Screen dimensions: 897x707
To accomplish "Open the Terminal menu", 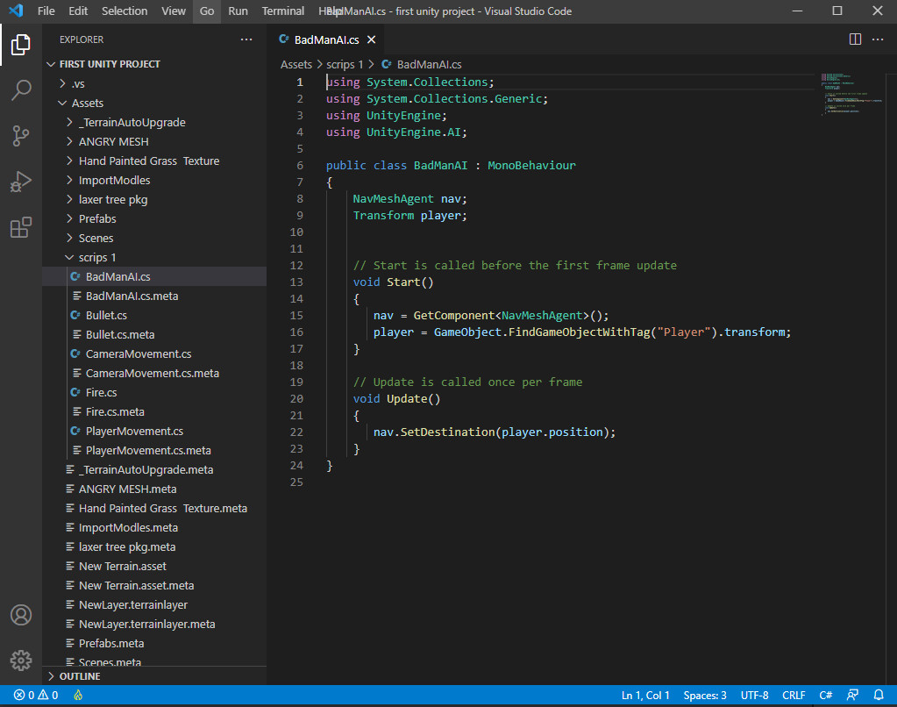I will (x=282, y=11).
